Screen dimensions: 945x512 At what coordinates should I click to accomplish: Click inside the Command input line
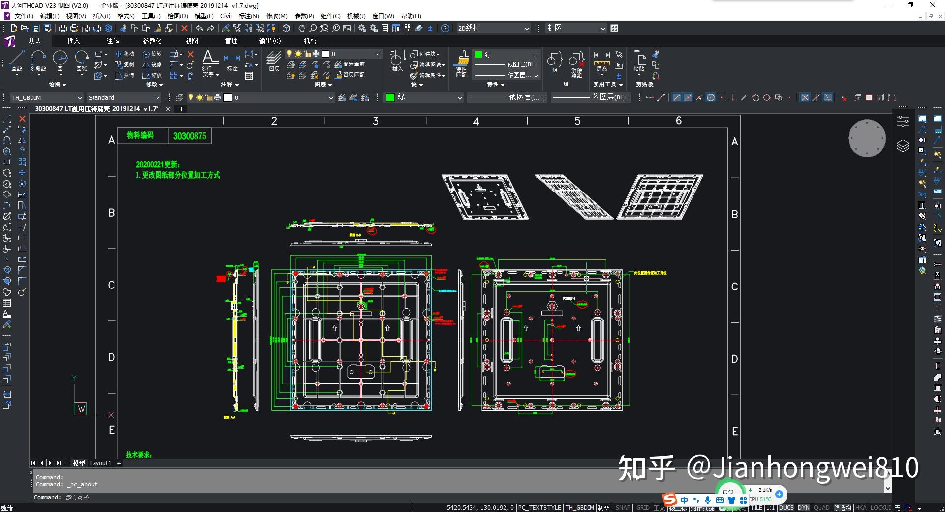coord(197,497)
